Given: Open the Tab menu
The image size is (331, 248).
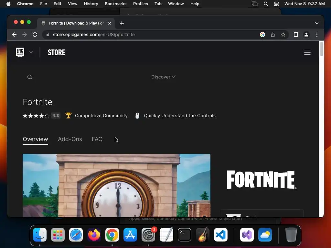Looking at the screenshot, I should click(158, 4).
